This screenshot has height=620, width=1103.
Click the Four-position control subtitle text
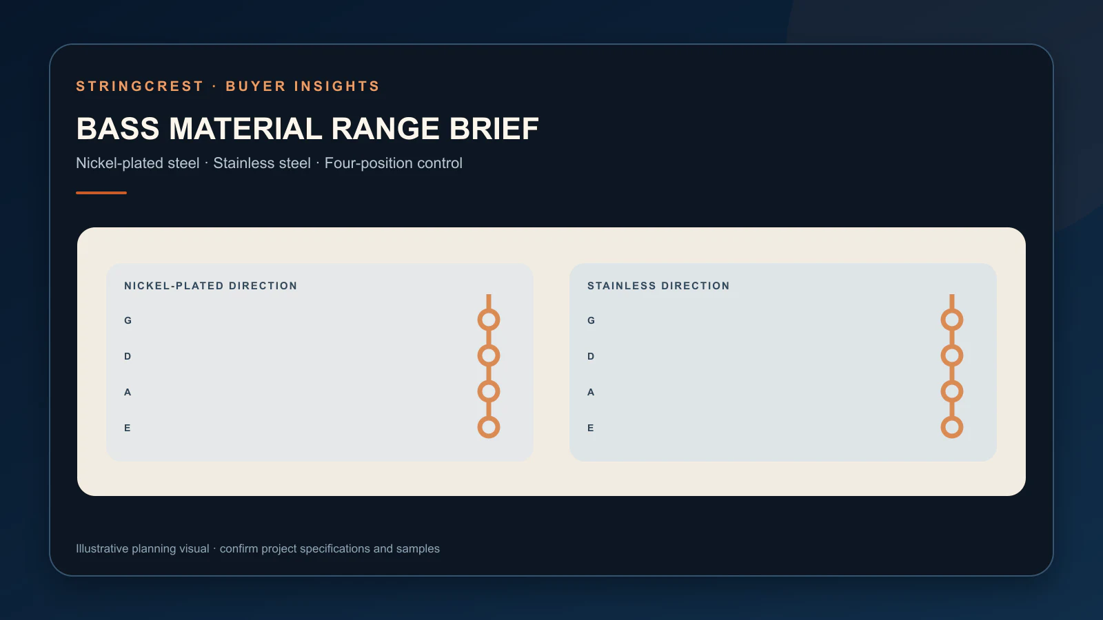pyautogui.click(x=394, y=163)
